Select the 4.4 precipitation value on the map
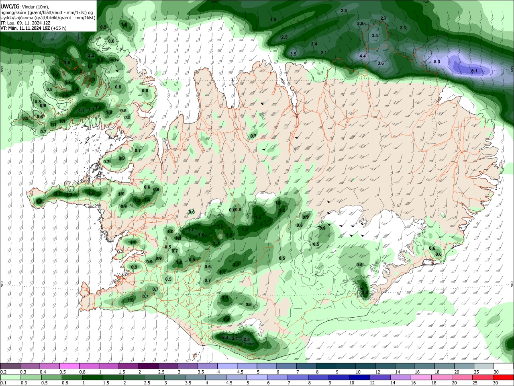This screenshot has height=386, width=514. 363,56
